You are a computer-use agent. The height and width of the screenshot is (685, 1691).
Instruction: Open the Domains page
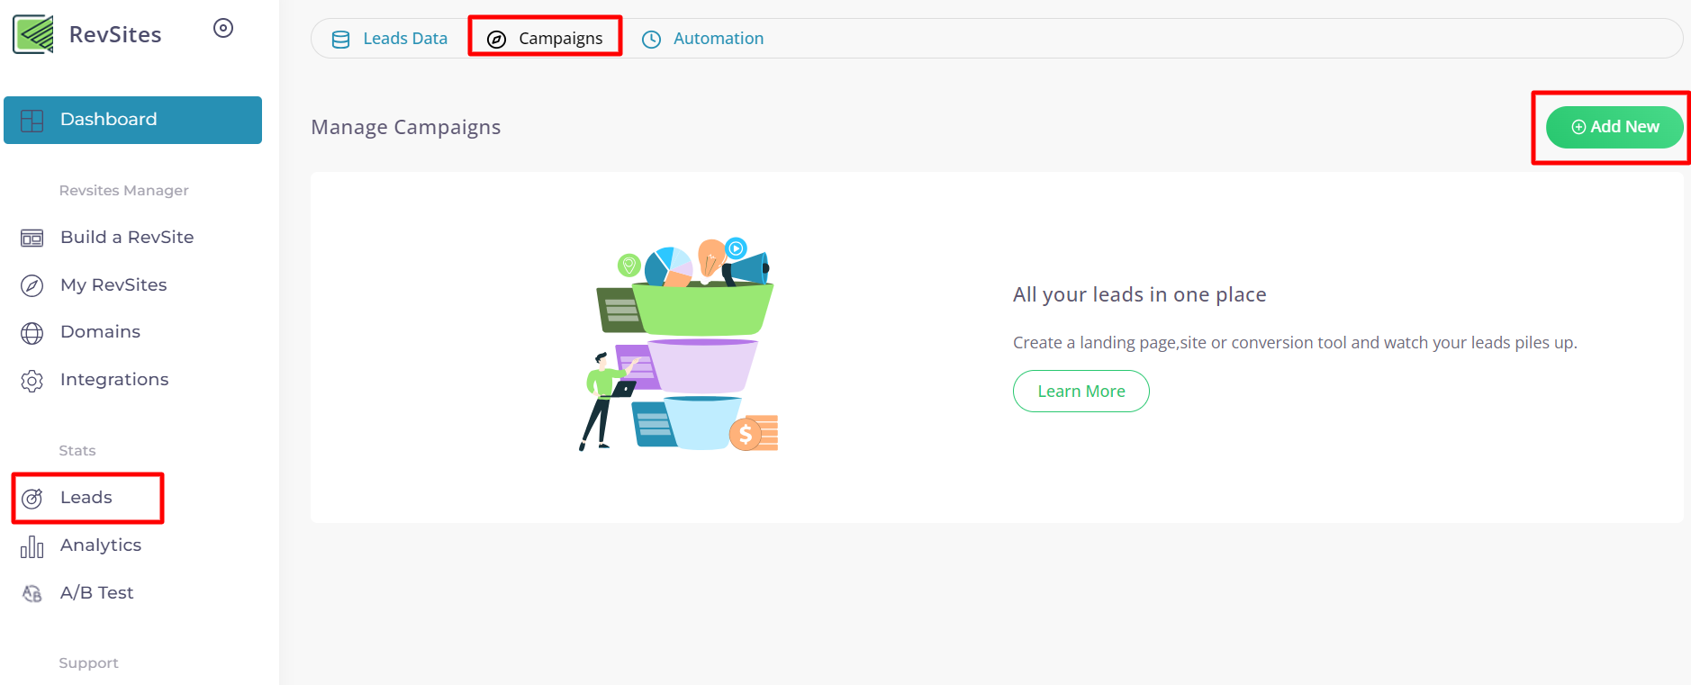pyautogui.click(x=100, y=331)
